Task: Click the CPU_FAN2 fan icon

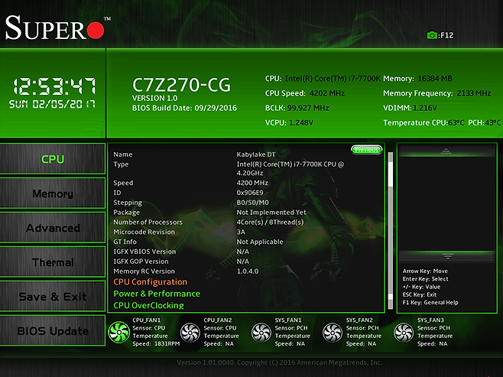Action: click(x=190, y=333)
